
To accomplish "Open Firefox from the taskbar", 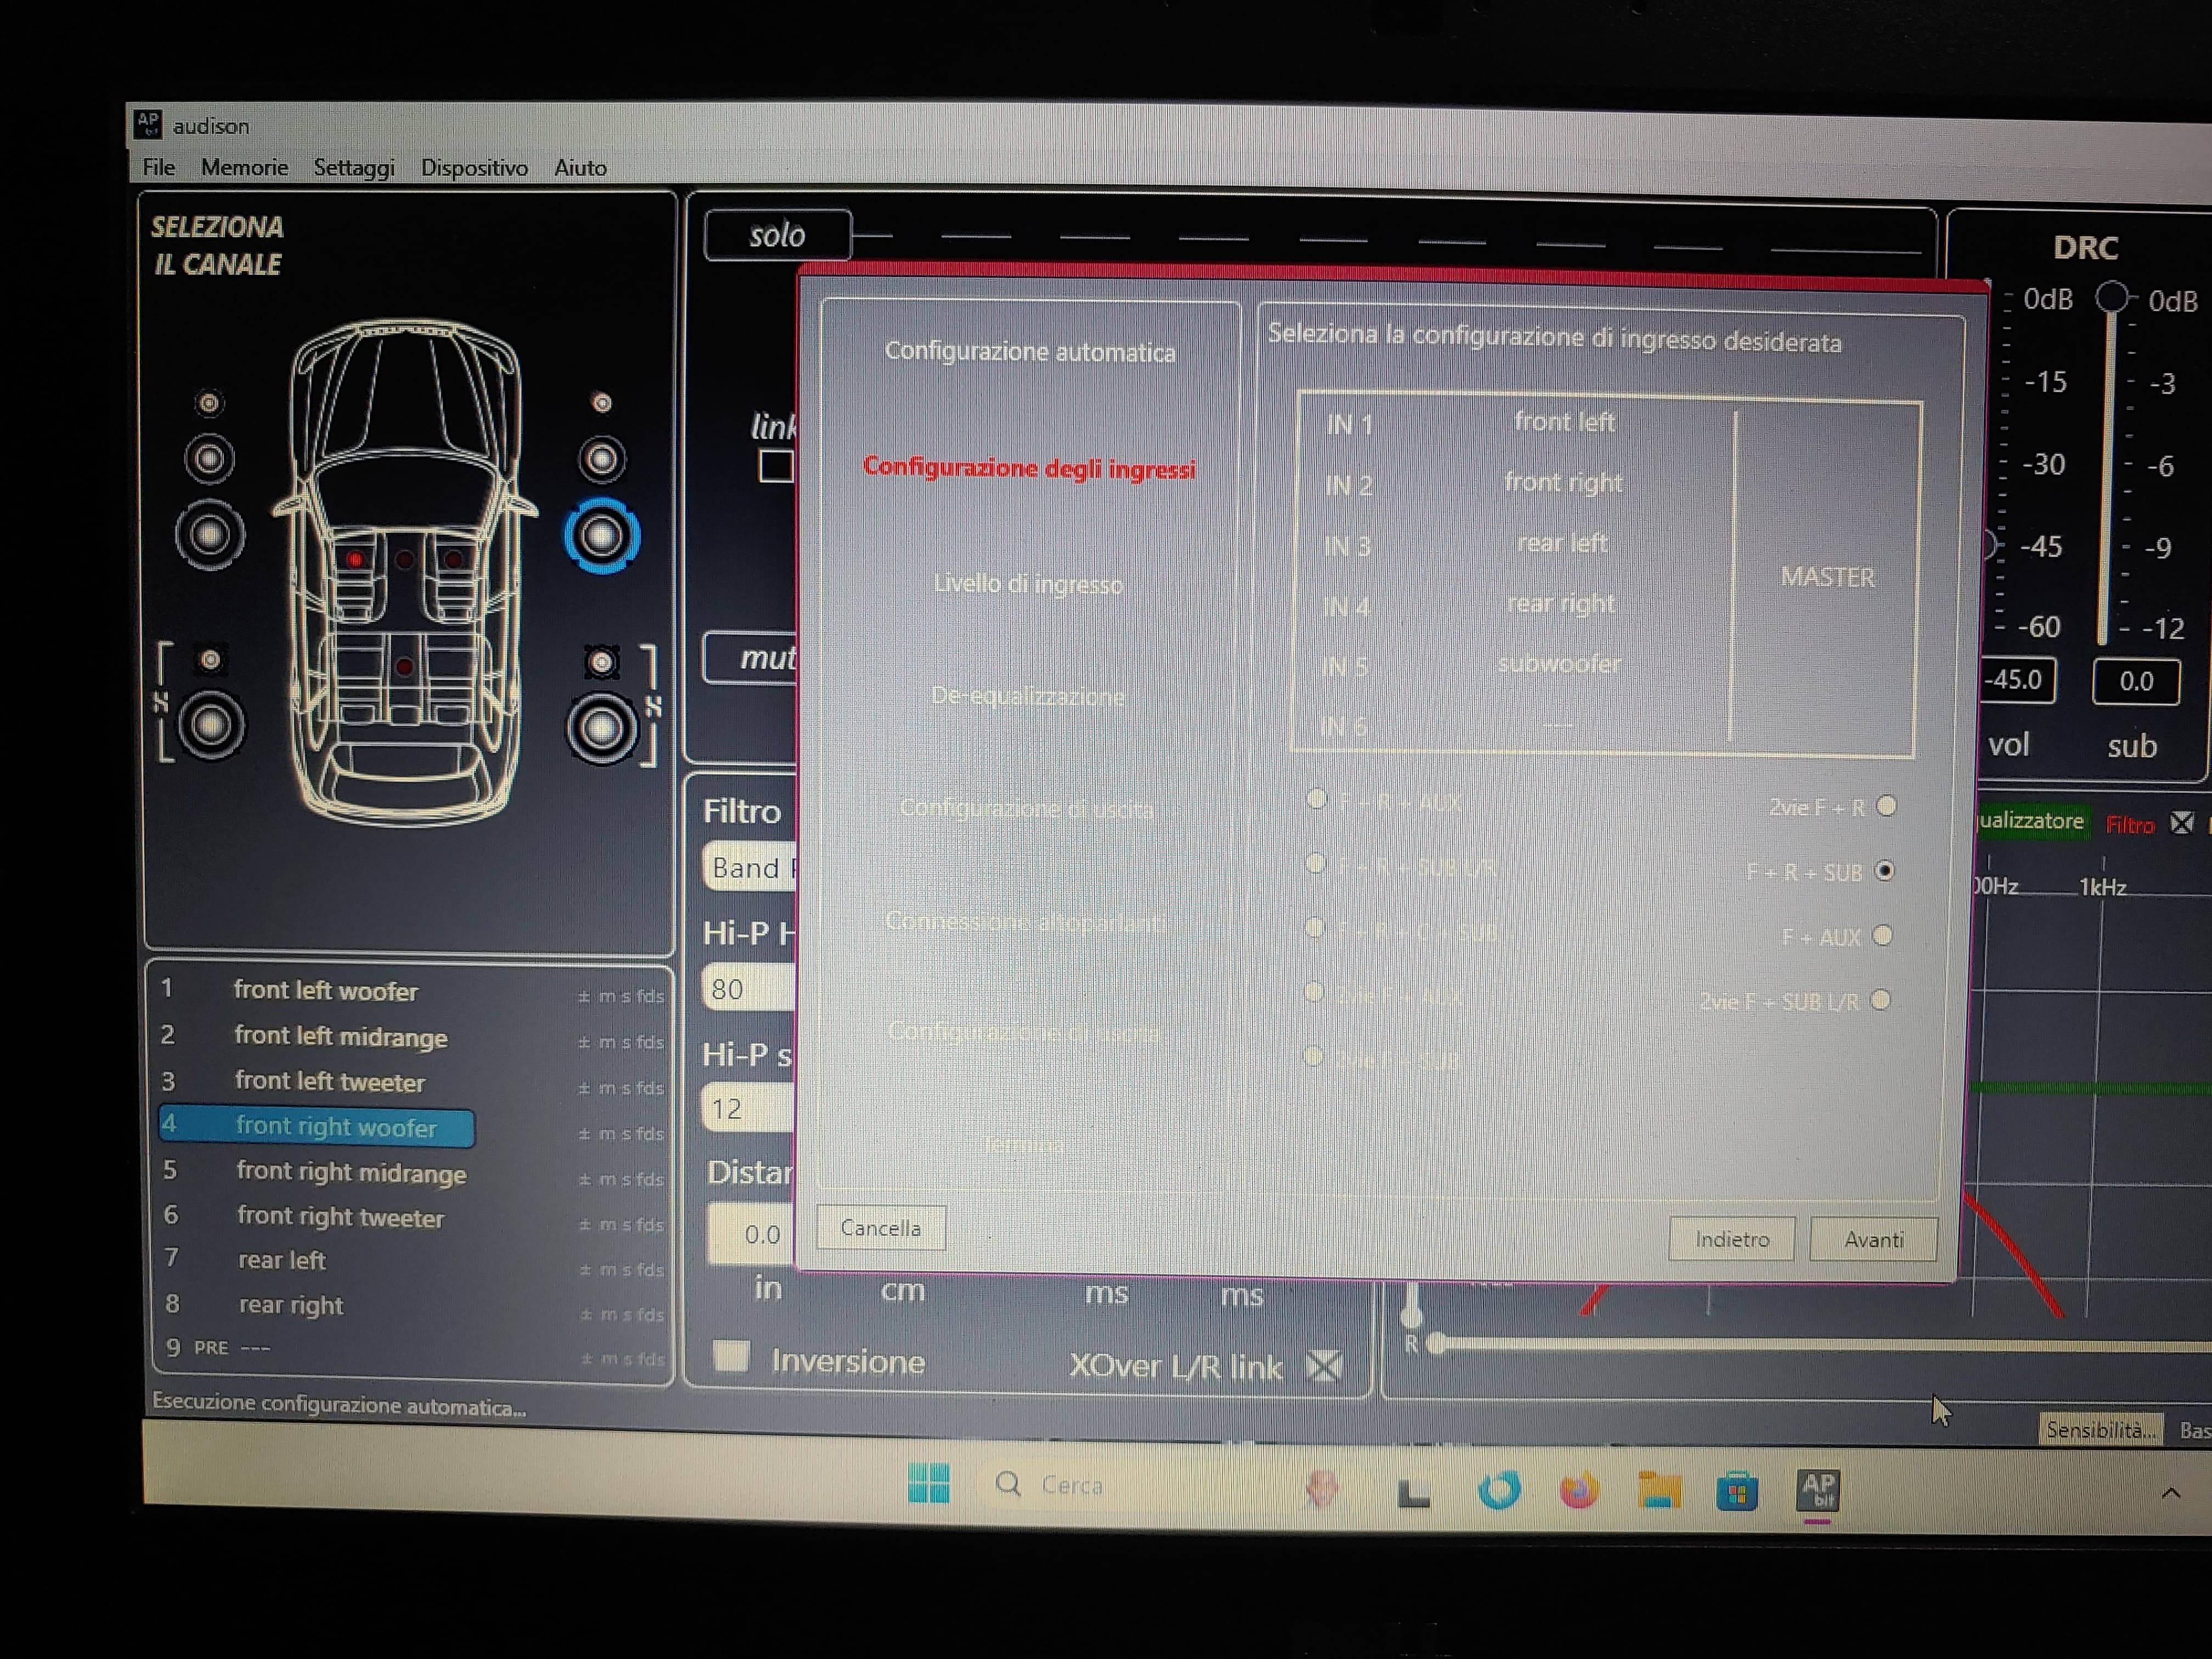I will tap(1579, 1491).
